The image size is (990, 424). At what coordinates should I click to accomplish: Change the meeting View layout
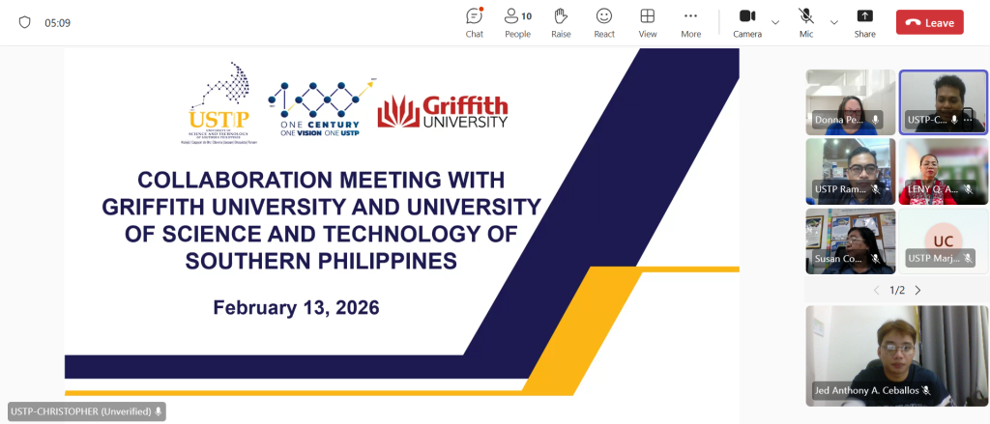[648, 22]
